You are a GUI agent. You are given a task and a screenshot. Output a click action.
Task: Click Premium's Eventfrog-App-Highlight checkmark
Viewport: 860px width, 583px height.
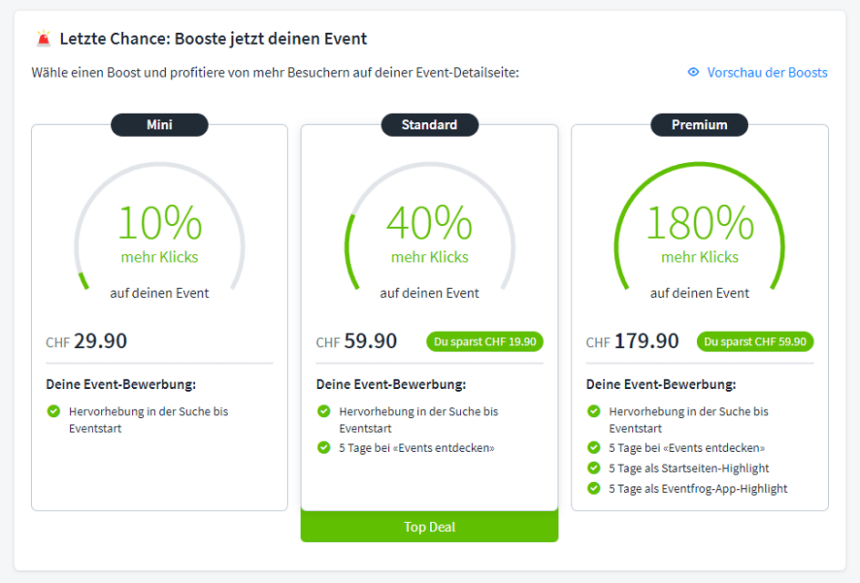point(594,488)
